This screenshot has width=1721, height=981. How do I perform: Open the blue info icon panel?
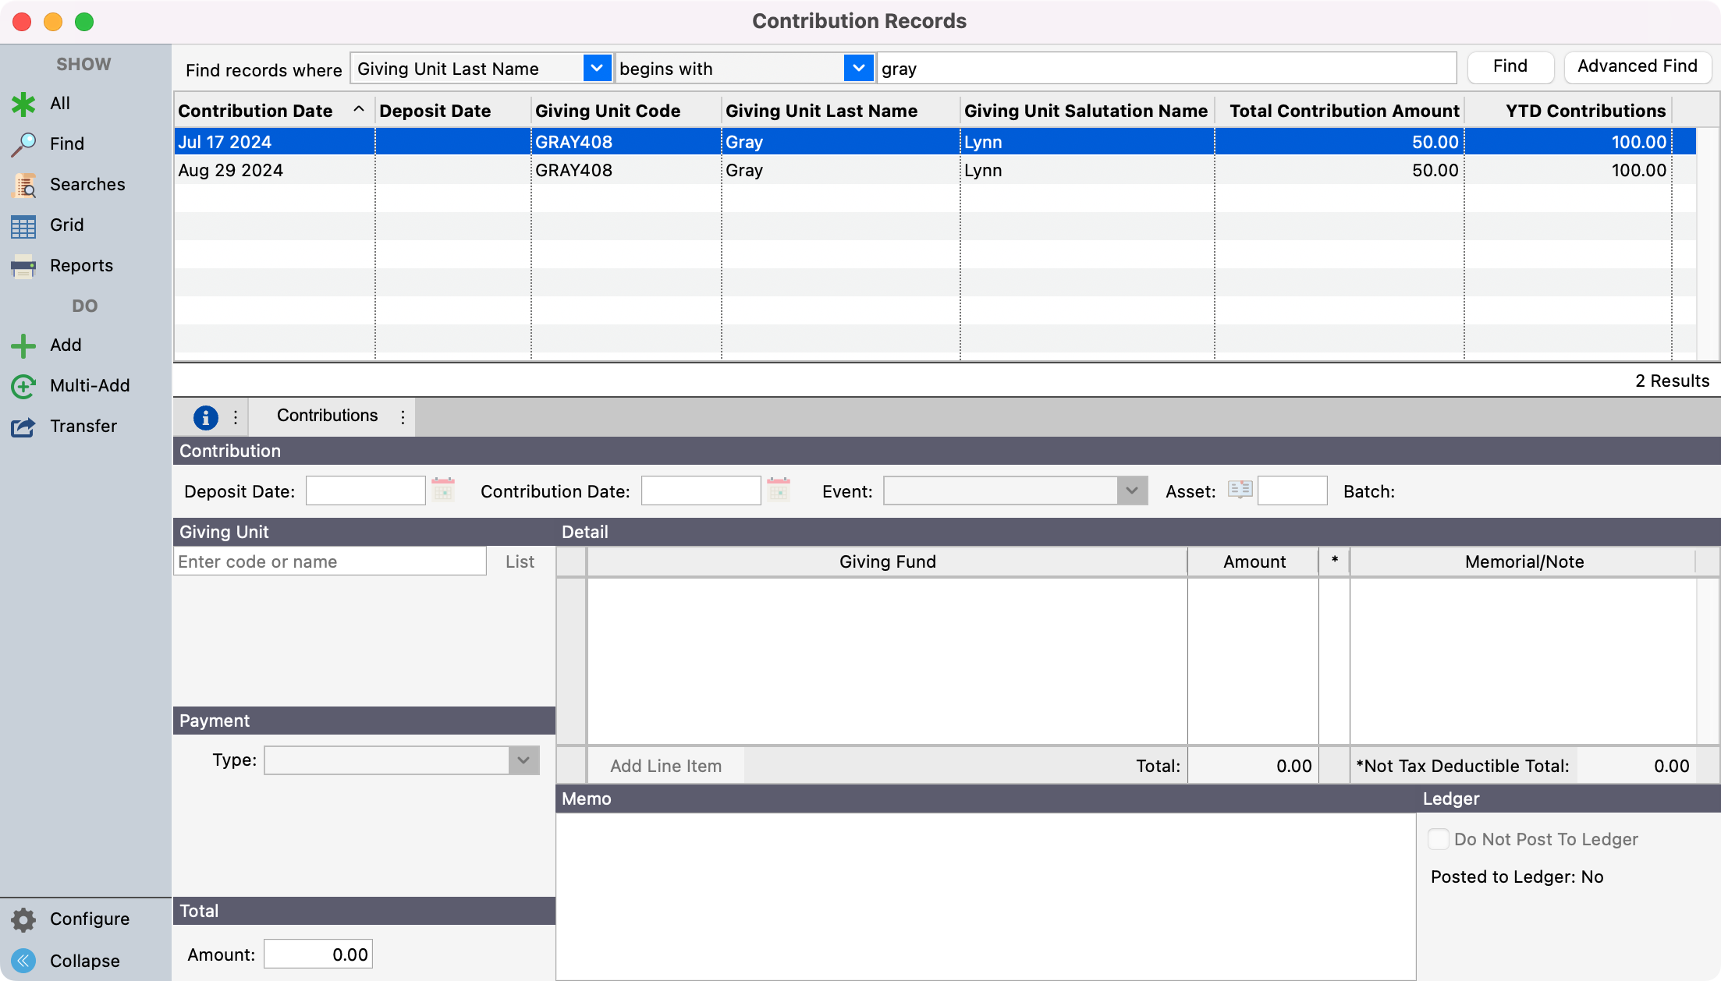click(205, 417)
